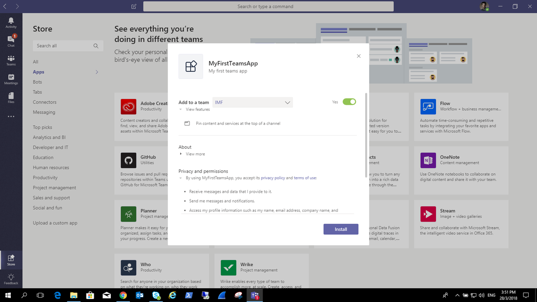The image size is (537, 302).
Task: Select the Chat icon in sidebar
Action: (11, 40)
